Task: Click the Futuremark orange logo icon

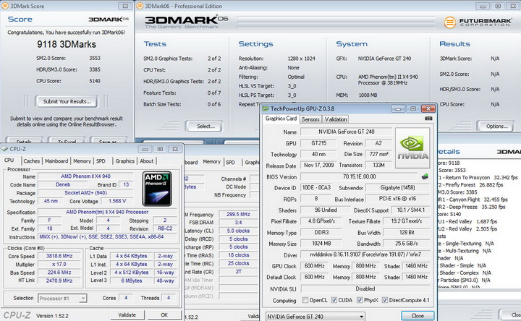Action: [450, 22]
